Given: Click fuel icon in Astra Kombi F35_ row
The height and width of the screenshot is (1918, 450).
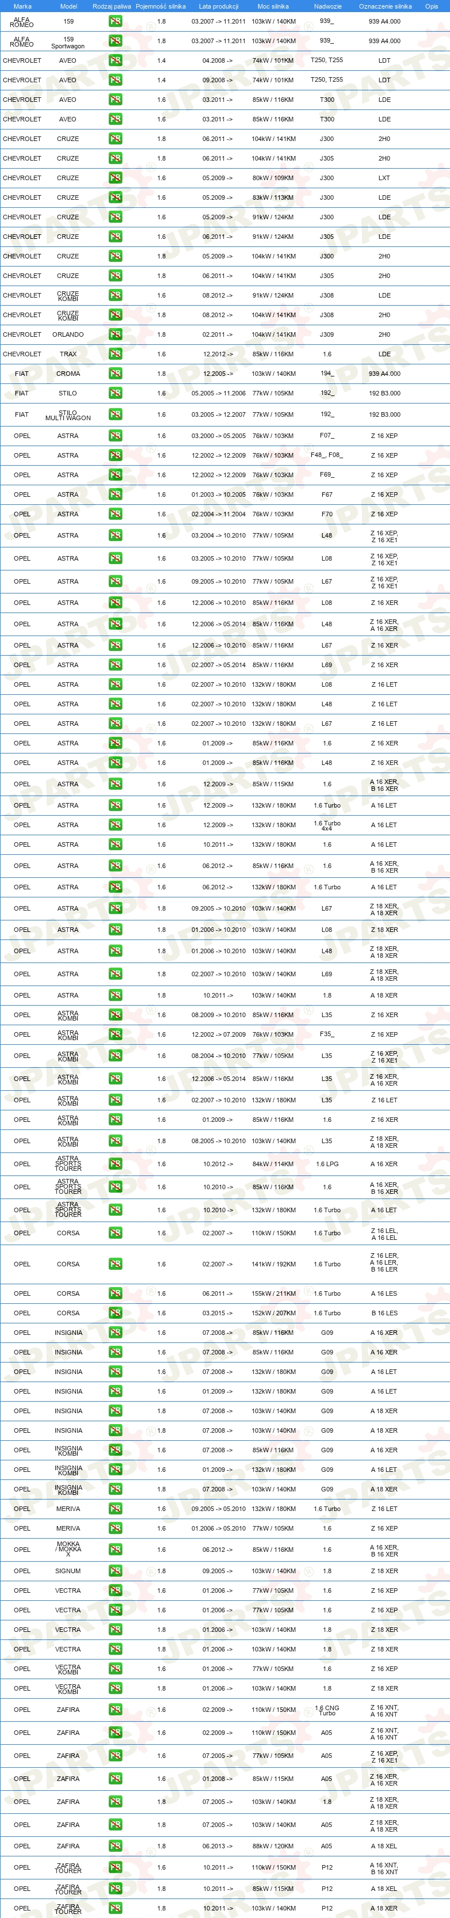Looking at the screenshot, I should click(115, 1034).
